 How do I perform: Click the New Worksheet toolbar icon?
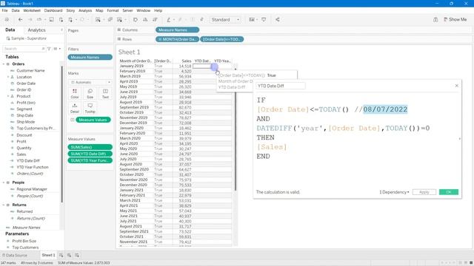98,20
